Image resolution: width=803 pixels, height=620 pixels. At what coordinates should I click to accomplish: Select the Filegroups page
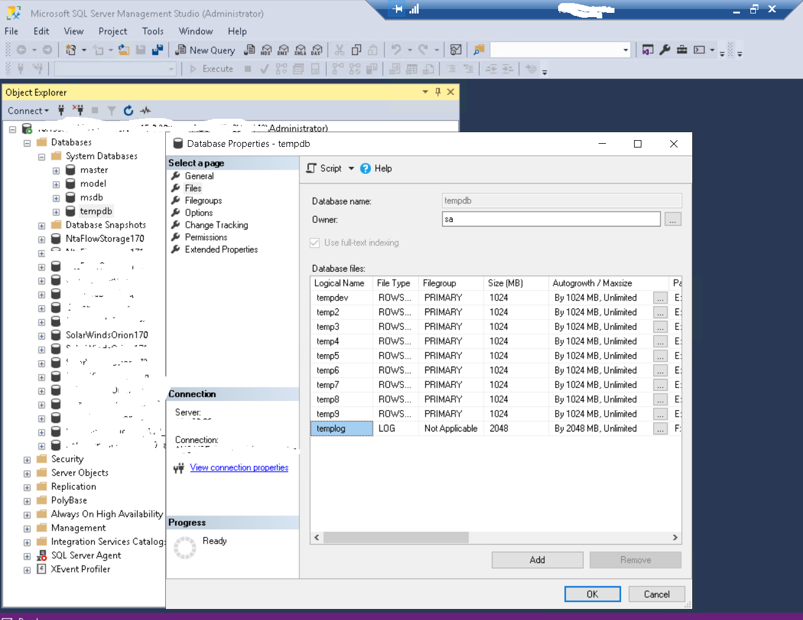203,201
